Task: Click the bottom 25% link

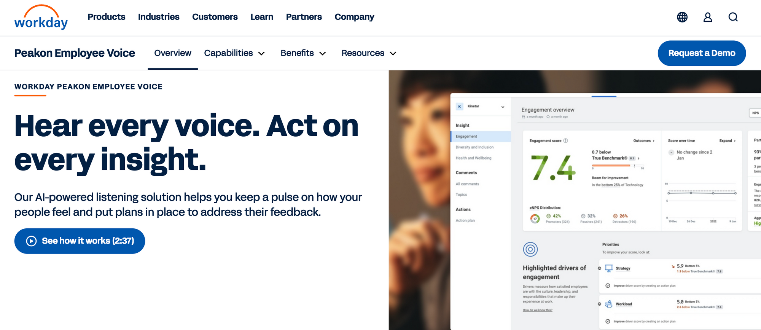Action: point(611,185)
